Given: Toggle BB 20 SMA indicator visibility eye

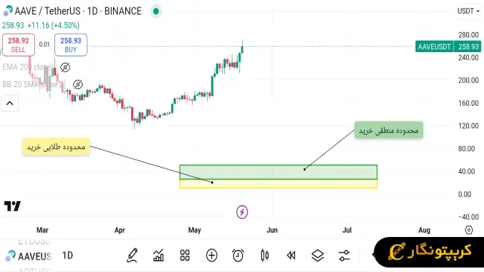Looking at the screenshot, I should pos(77,84).
